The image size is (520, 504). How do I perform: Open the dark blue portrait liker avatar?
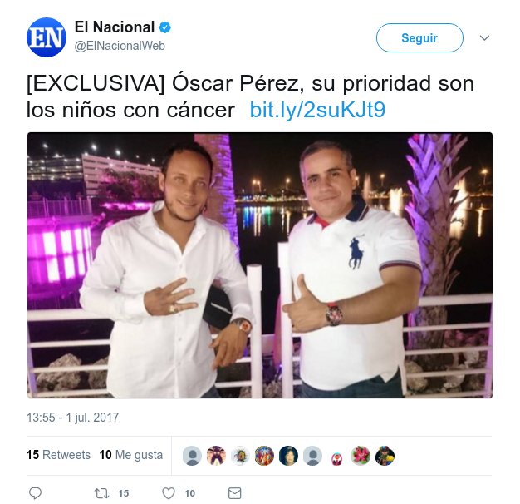point(288,456)
